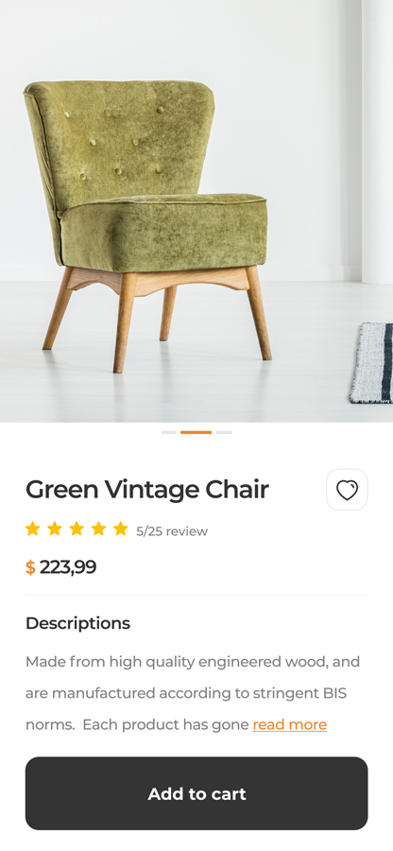Click the orange dollar sign symbol
Viewport: 393px width, 851px height.
click(x=30, y=568)
